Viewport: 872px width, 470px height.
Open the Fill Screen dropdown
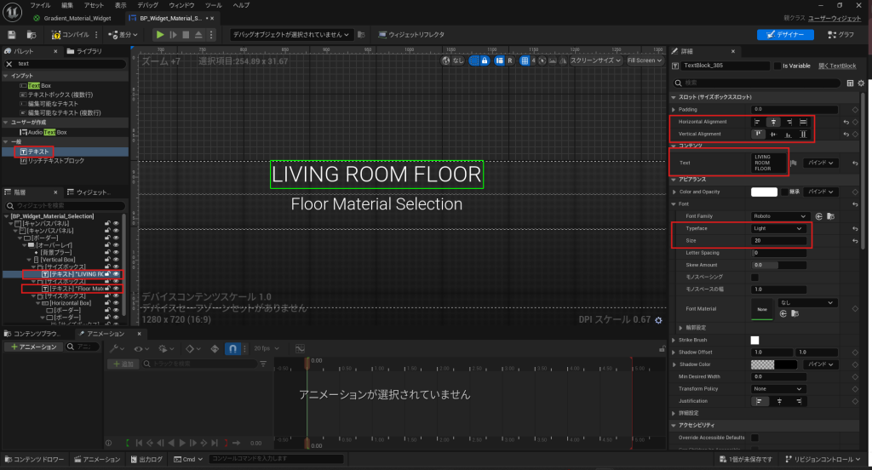[644, 60]
